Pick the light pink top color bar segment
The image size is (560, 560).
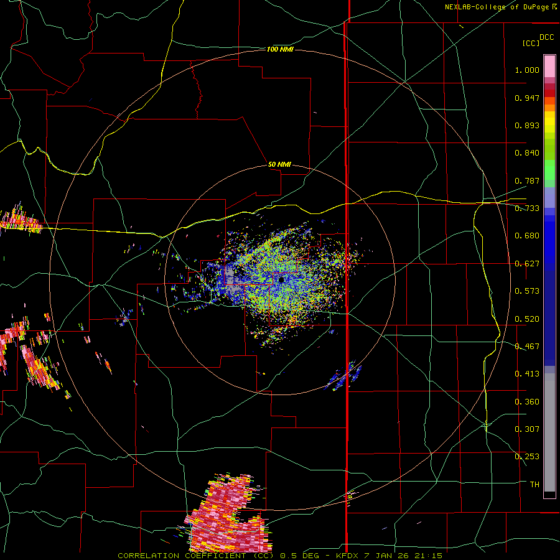click(x=549, y=67)
